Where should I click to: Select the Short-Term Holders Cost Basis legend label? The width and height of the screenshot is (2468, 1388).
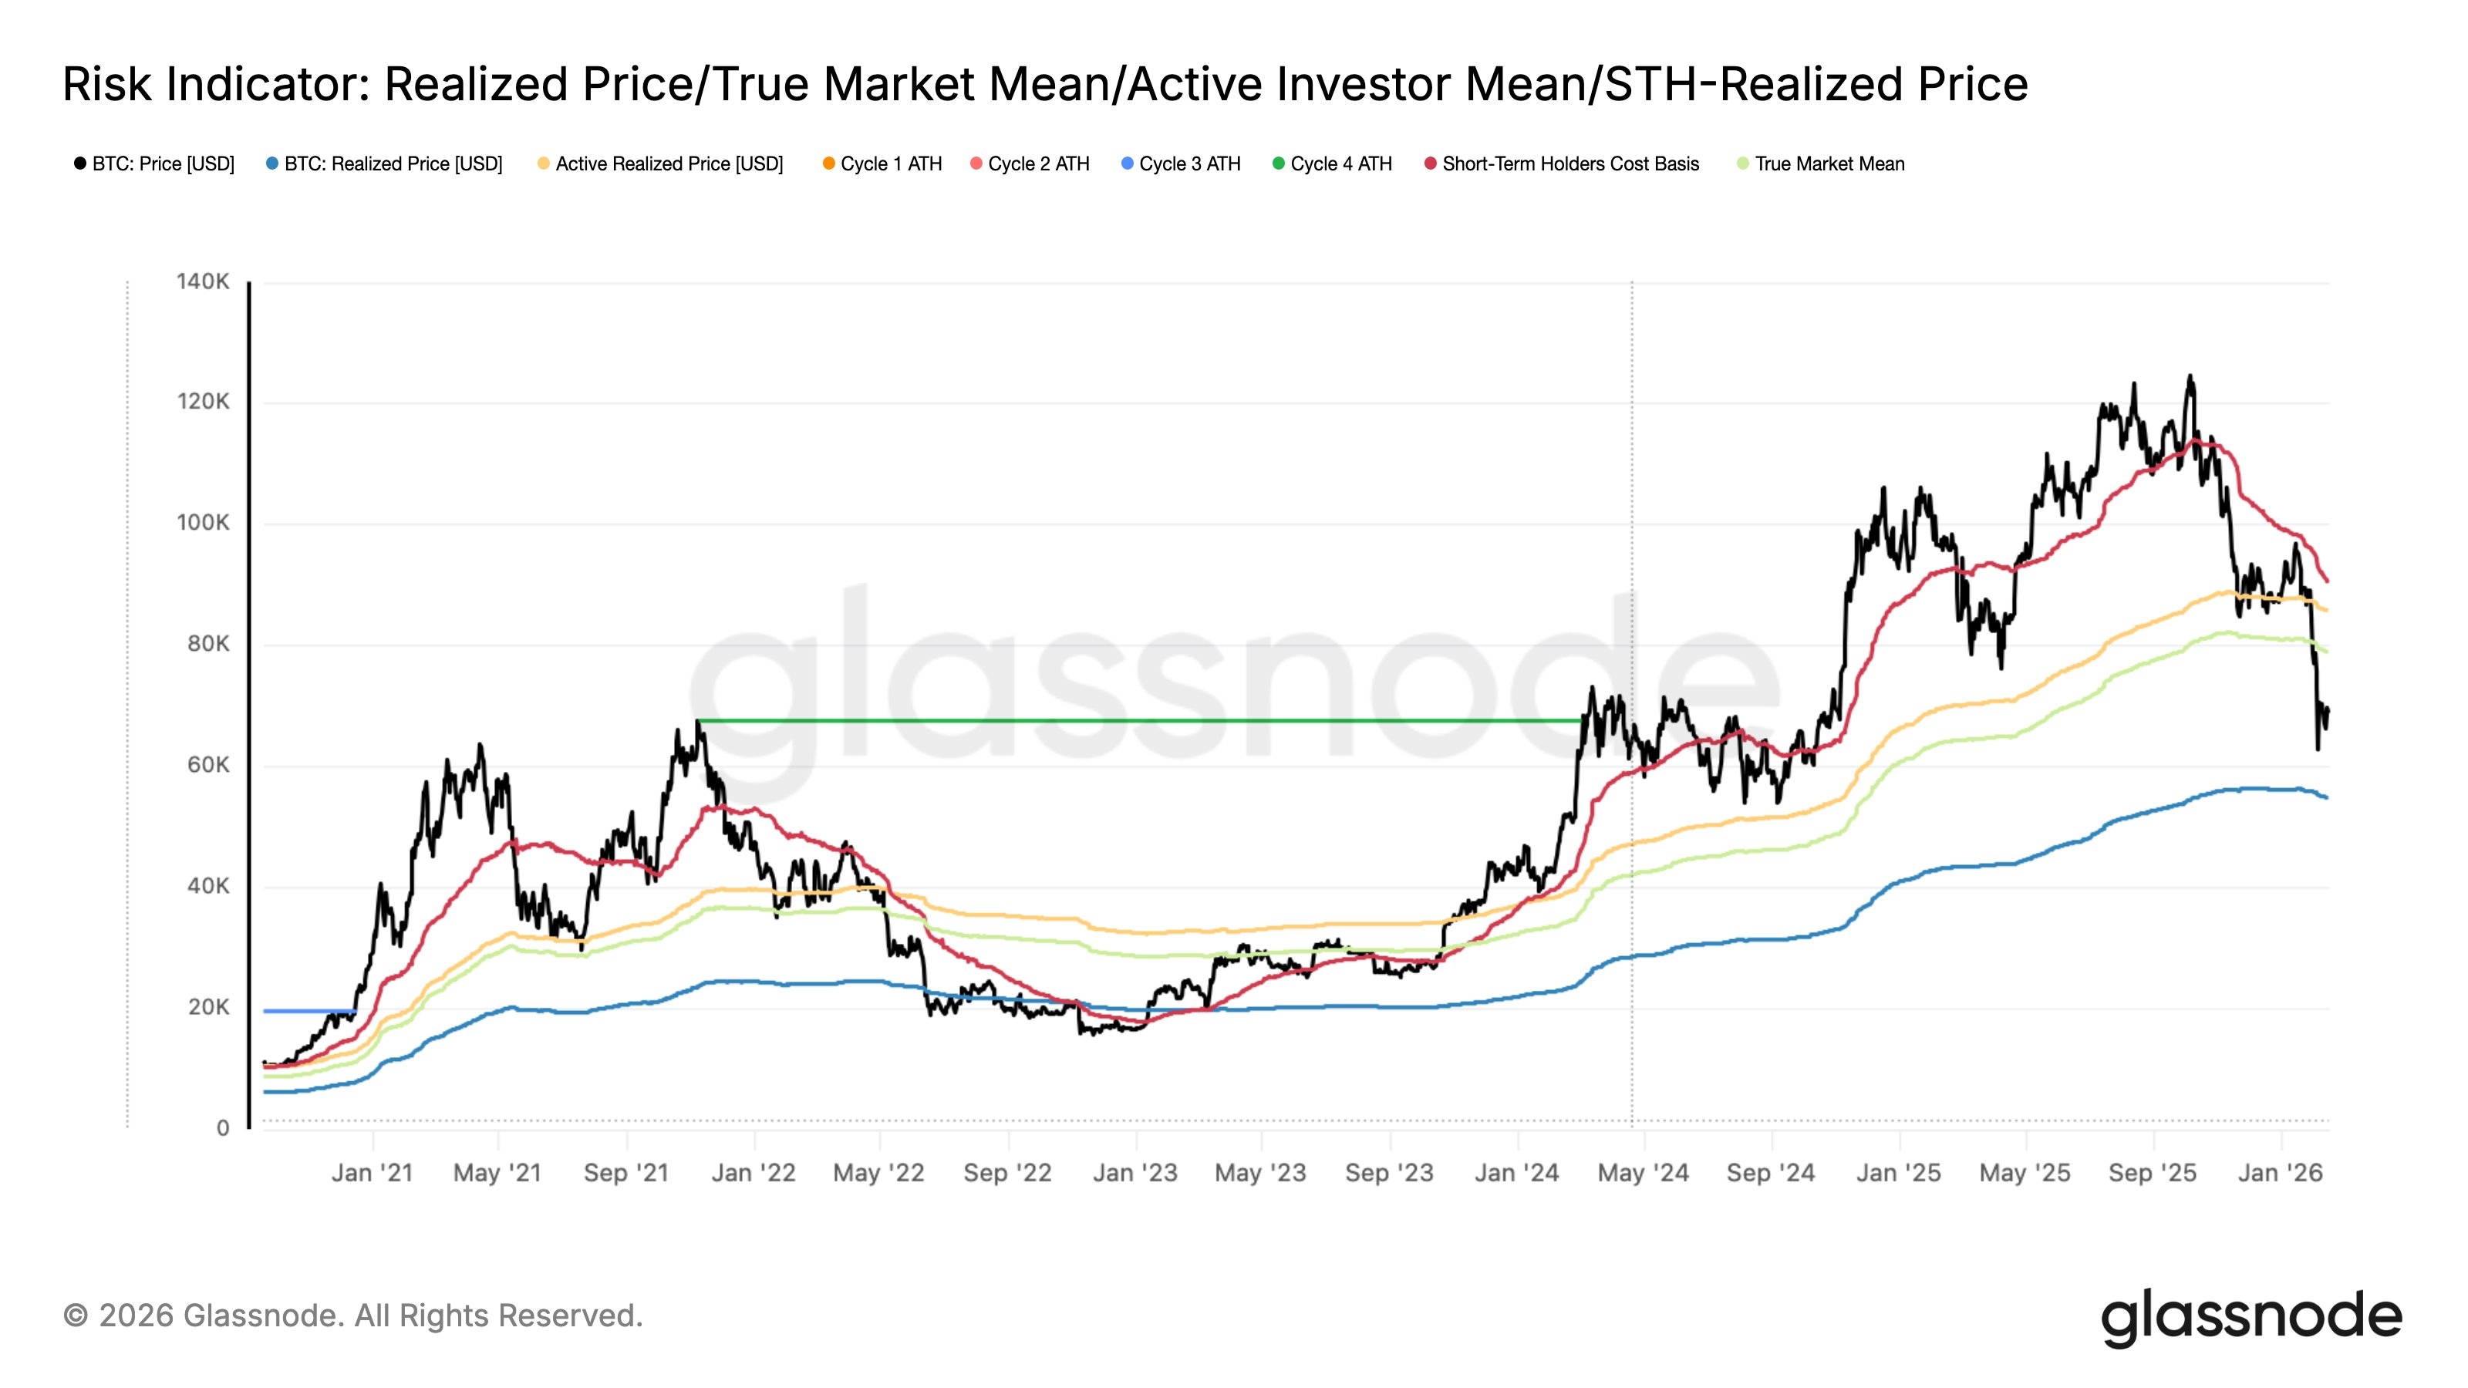tap(1570, 163)
